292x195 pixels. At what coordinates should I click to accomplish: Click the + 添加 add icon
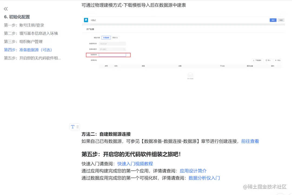click(x=276, y=60)
